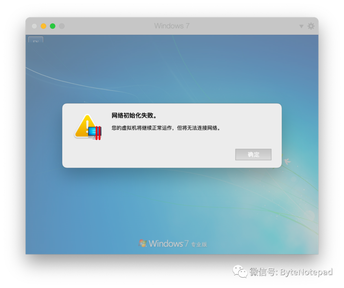This screenshot has width=344, height=288.
Task: Expand the title bar dropdown triangle
Action: (x=301, y=26)
